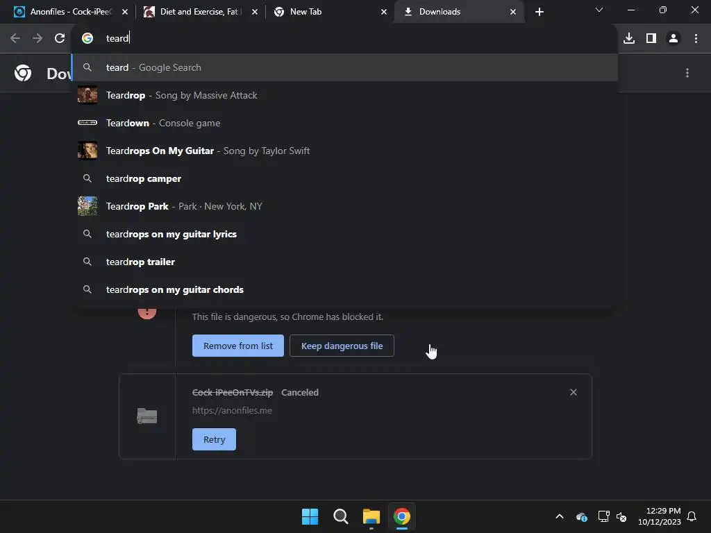Screen dimensions: 711x533
Task: Go back with the browser back arrow
Action: pos(15,38)
